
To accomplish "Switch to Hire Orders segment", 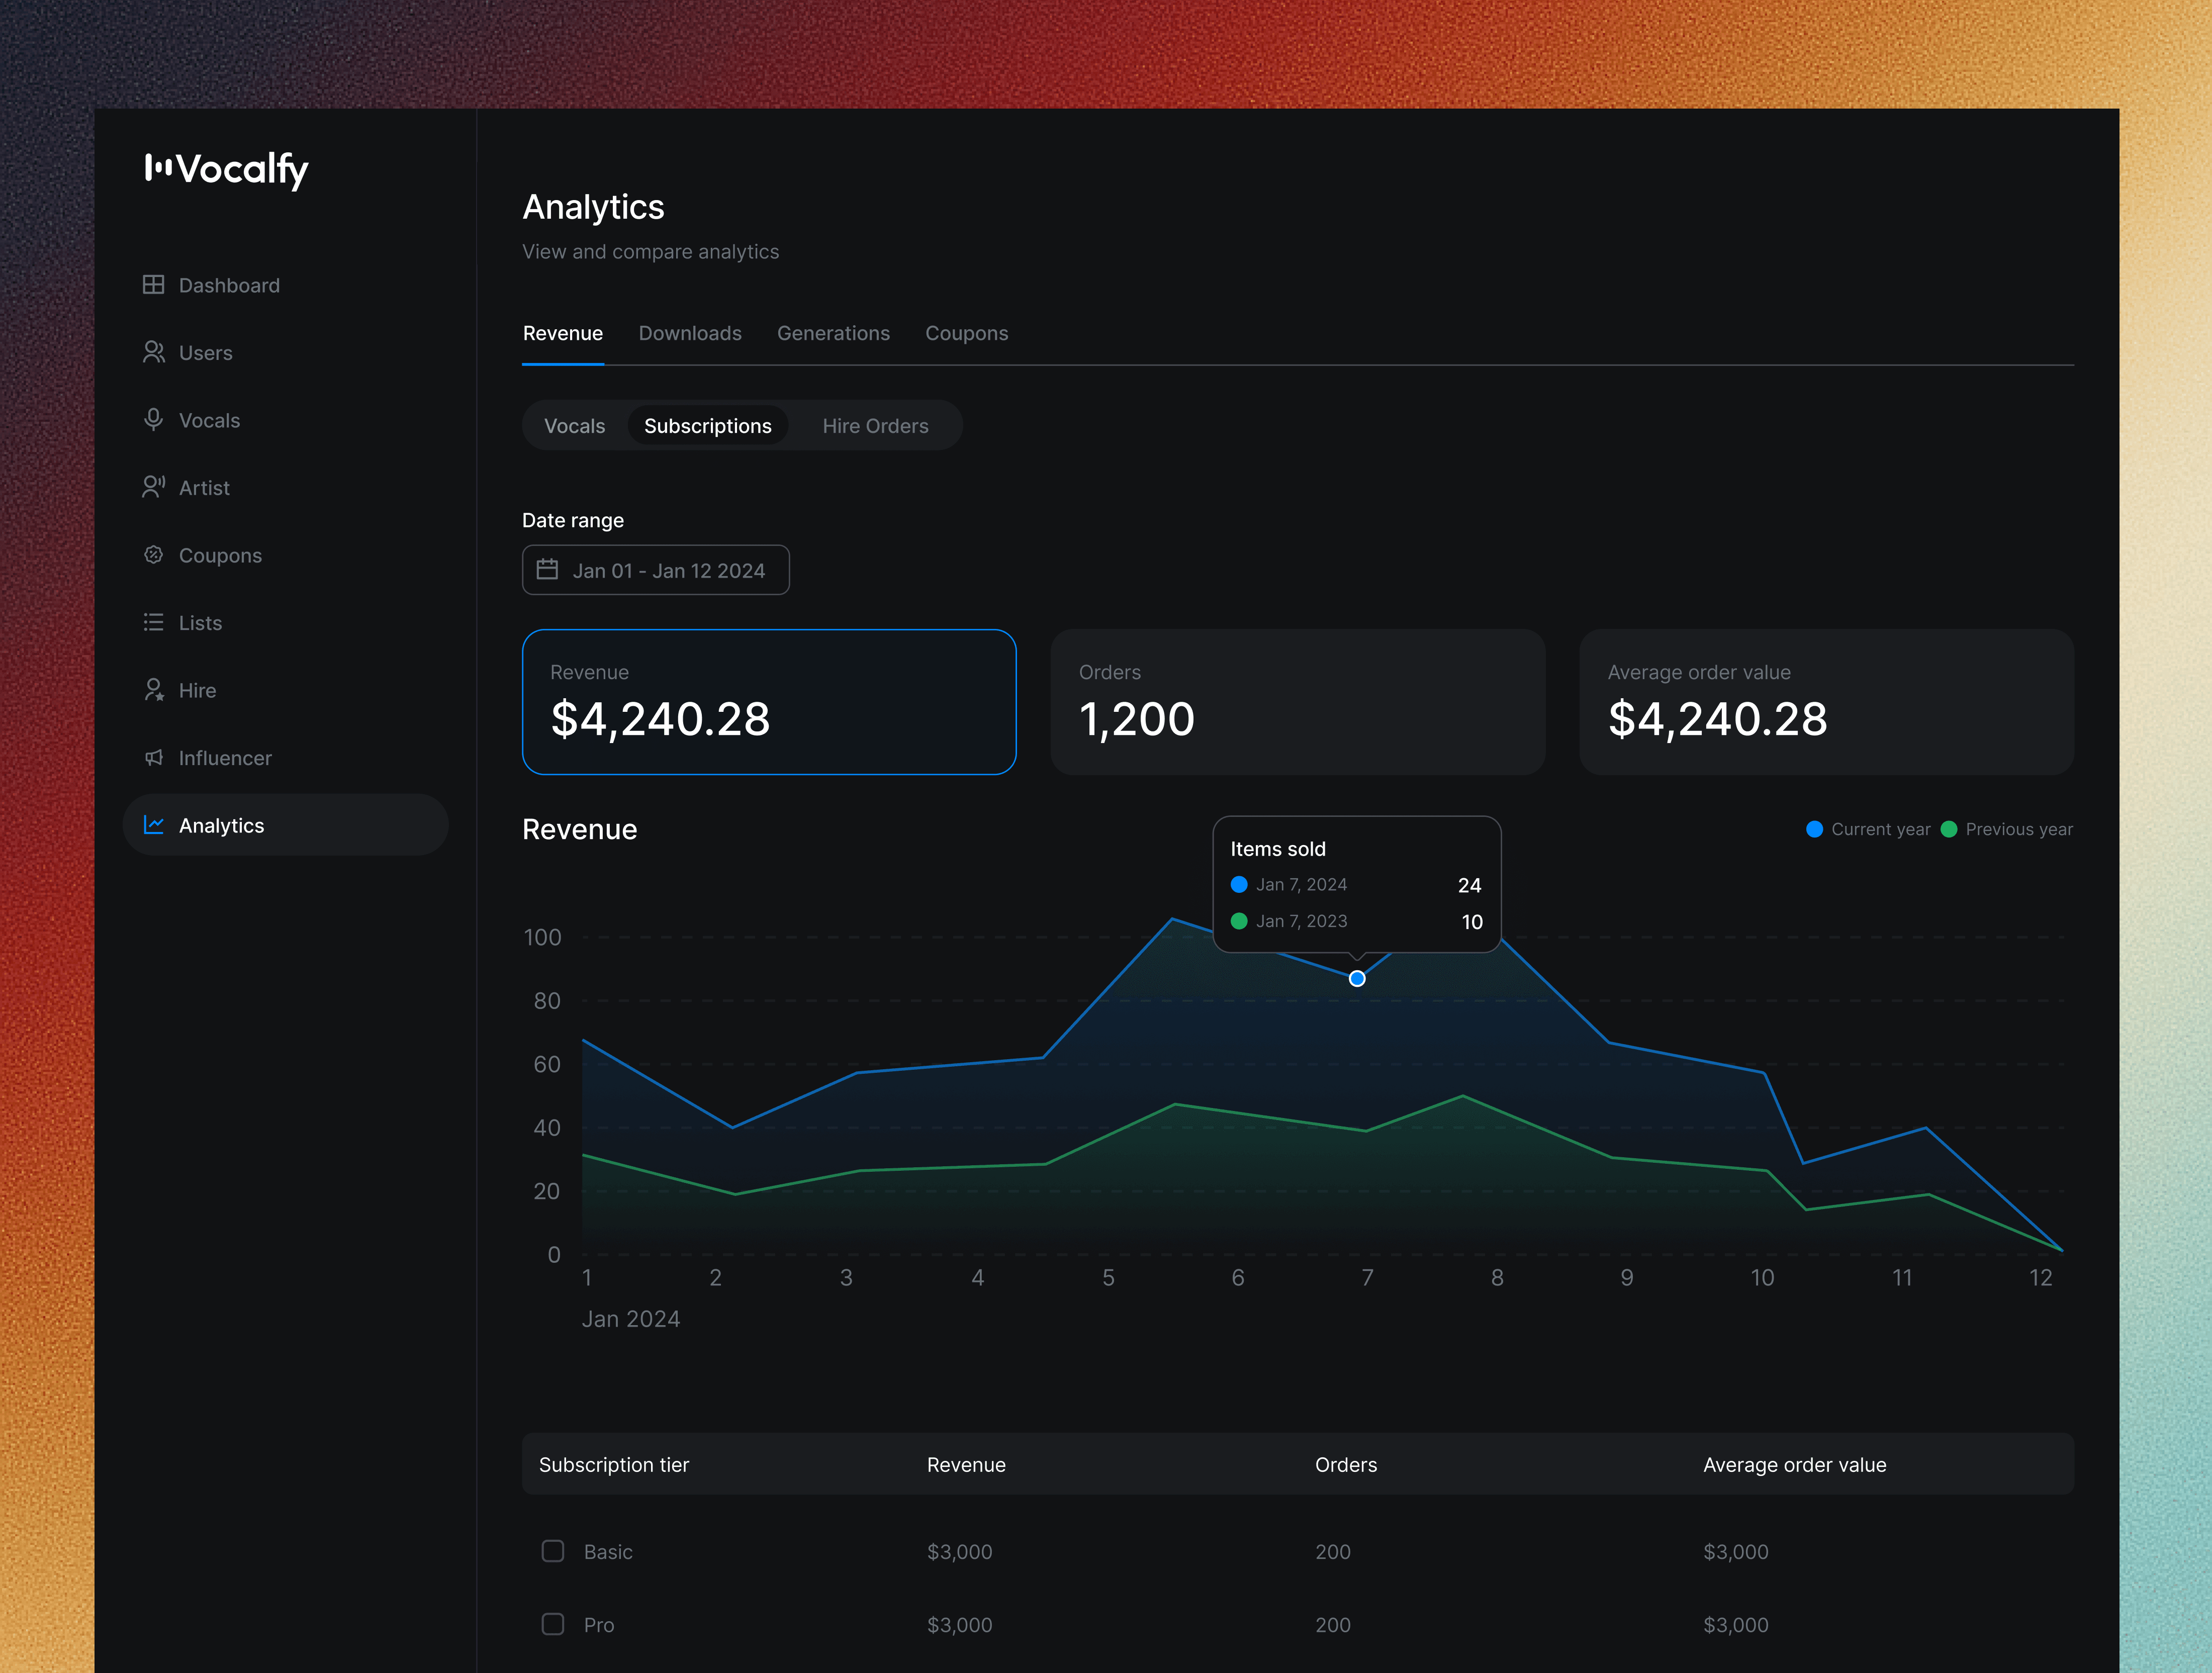I will [875, 426].
